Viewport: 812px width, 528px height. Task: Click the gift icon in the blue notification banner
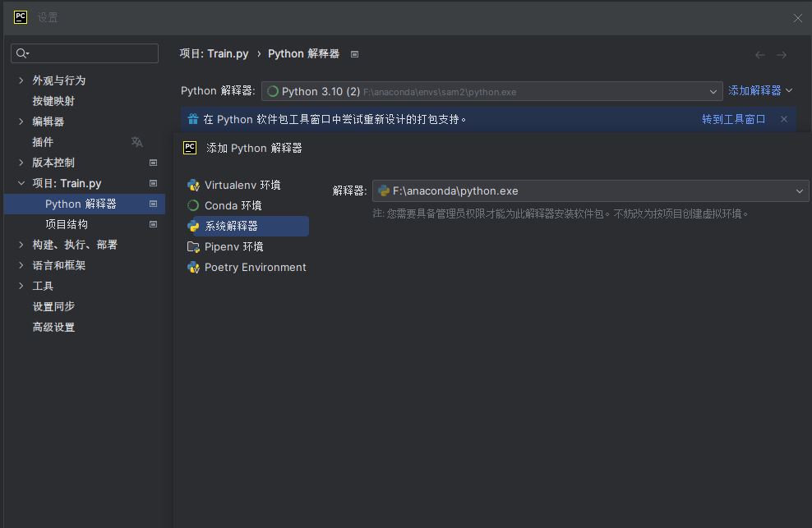tap(193, 119)
